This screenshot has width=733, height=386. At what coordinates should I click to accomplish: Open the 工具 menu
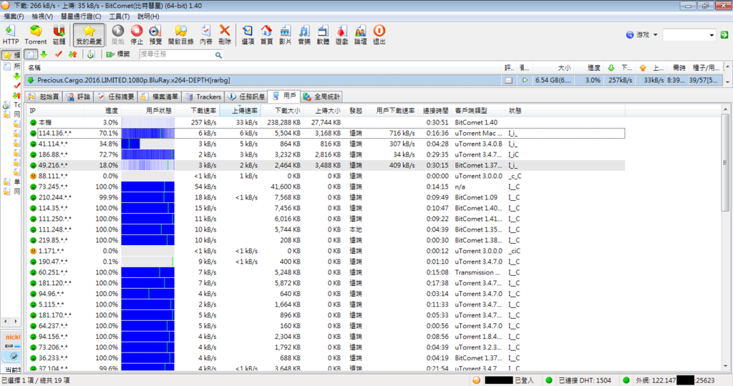pyautogui.click(x=120, y=16)
